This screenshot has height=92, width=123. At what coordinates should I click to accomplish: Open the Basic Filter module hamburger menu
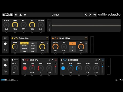coord(86,38)
